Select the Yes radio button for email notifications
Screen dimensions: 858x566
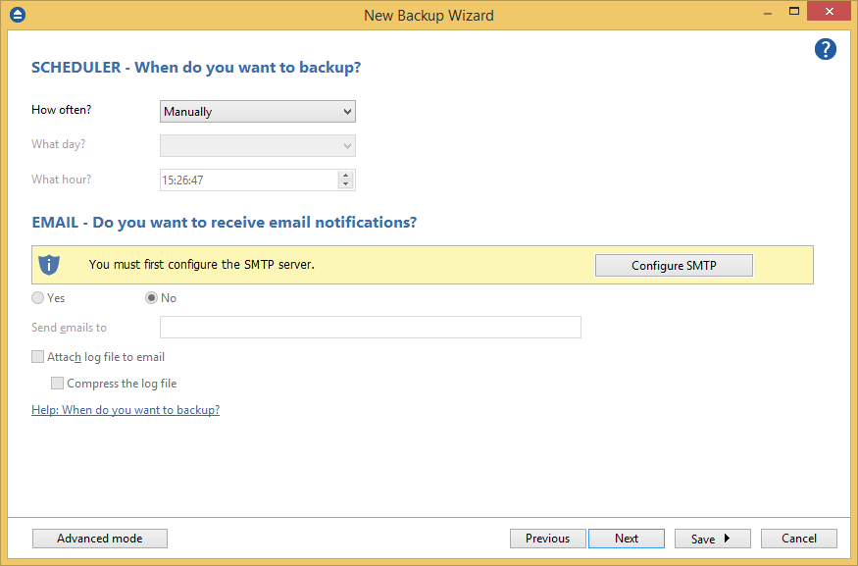click(x=37, y=297)
